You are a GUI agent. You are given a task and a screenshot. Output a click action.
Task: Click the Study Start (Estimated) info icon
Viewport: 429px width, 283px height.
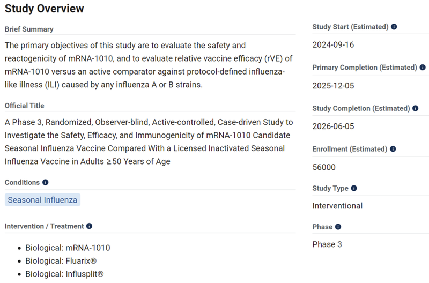[x=394, y=27]
